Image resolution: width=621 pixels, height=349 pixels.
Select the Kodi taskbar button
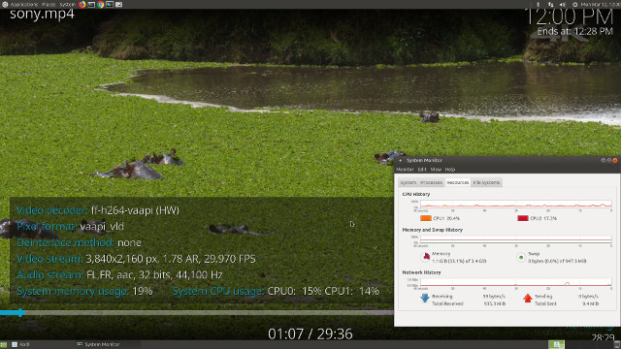click(41, 345)
